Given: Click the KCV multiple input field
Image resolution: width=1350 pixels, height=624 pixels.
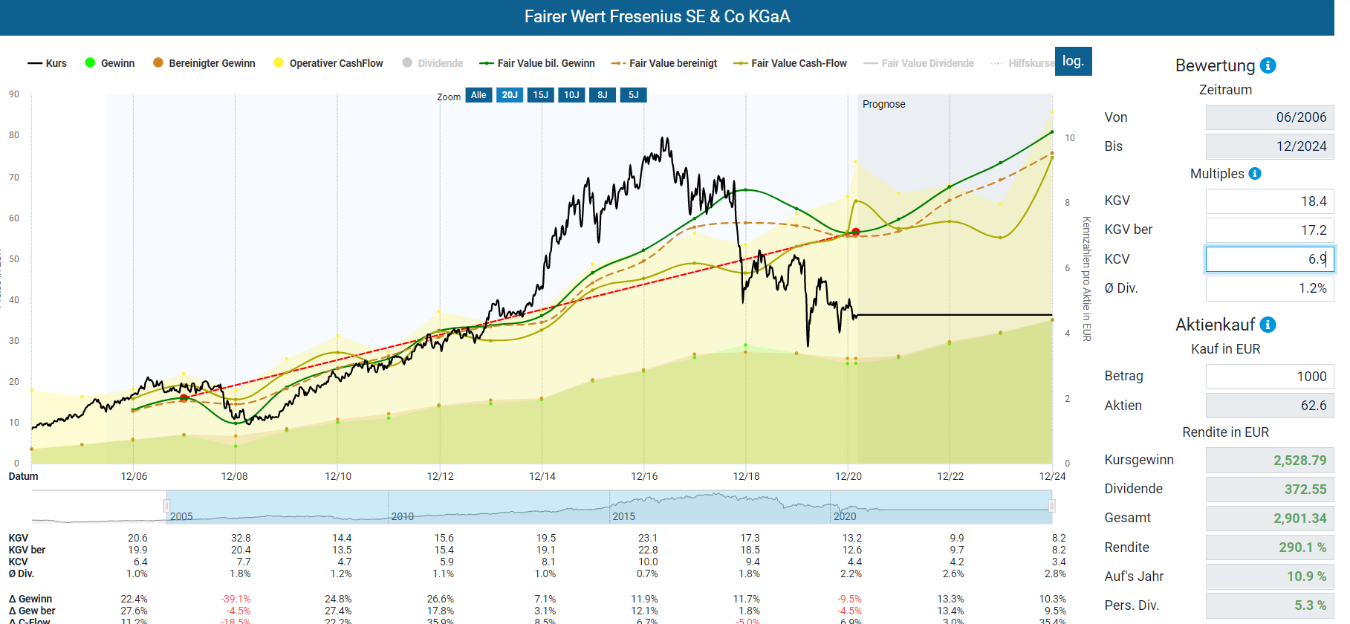Looking at the screenshot, I should [1270, 259].
